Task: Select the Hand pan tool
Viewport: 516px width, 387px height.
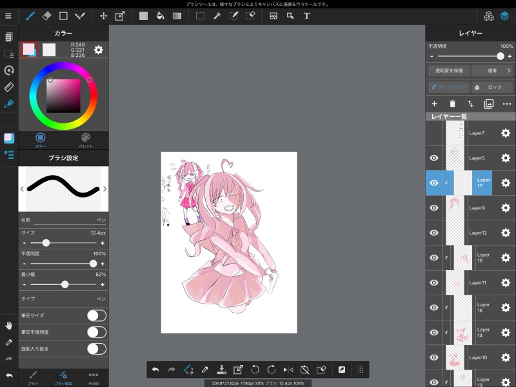Action: 9,326
